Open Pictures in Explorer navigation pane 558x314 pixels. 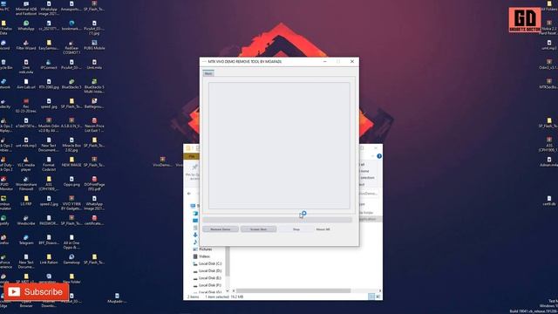pos(206,249)
